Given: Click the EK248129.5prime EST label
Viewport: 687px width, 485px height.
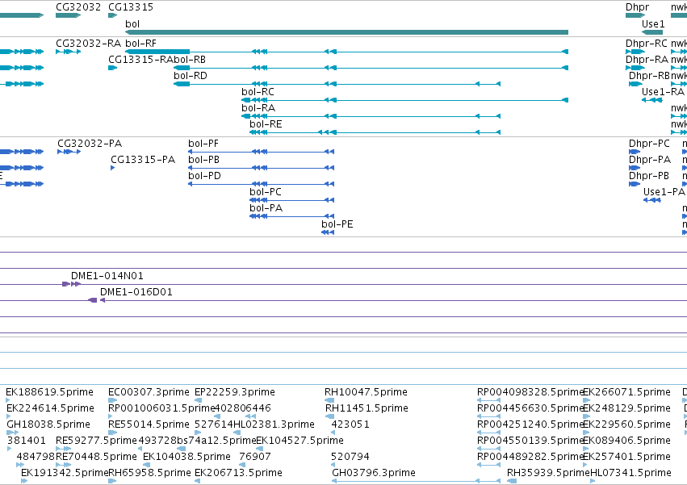Looking at the screenshot, I should tap(626, 408).
